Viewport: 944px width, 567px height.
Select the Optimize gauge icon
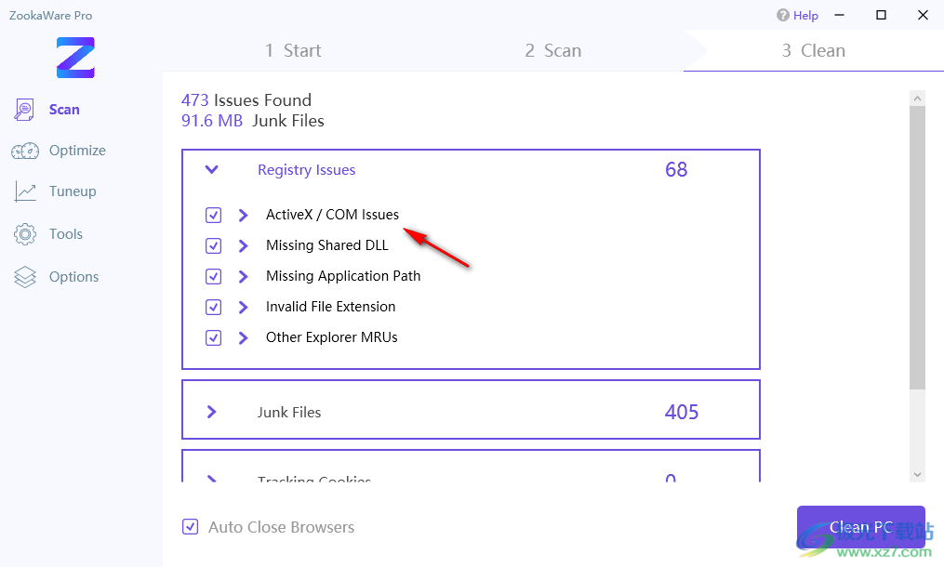(25, 151)
